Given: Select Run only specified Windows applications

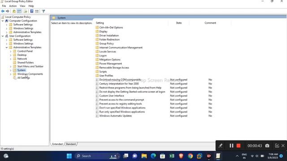Looking at the screenshot, I should (x=122, y=112).
